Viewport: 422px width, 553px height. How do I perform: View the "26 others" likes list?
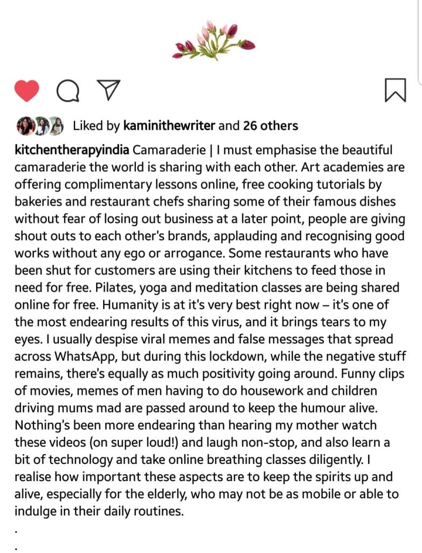click(270, 126)
